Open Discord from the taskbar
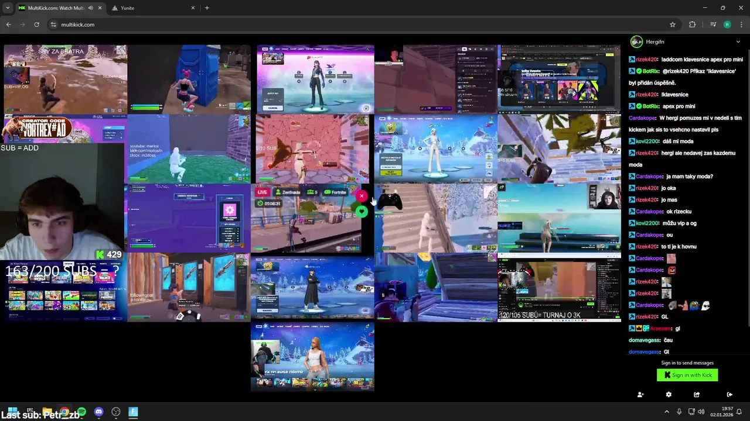750x421 pixels. point(98,412)
